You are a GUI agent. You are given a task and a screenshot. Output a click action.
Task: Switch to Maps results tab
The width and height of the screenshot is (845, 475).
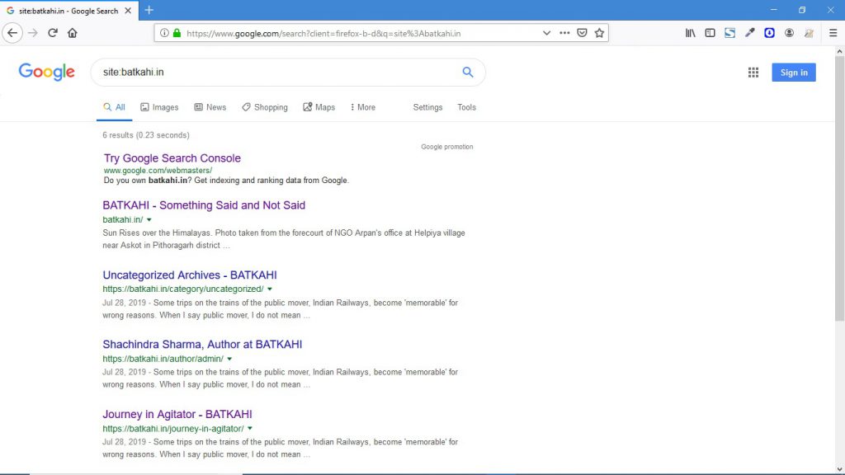319,107
